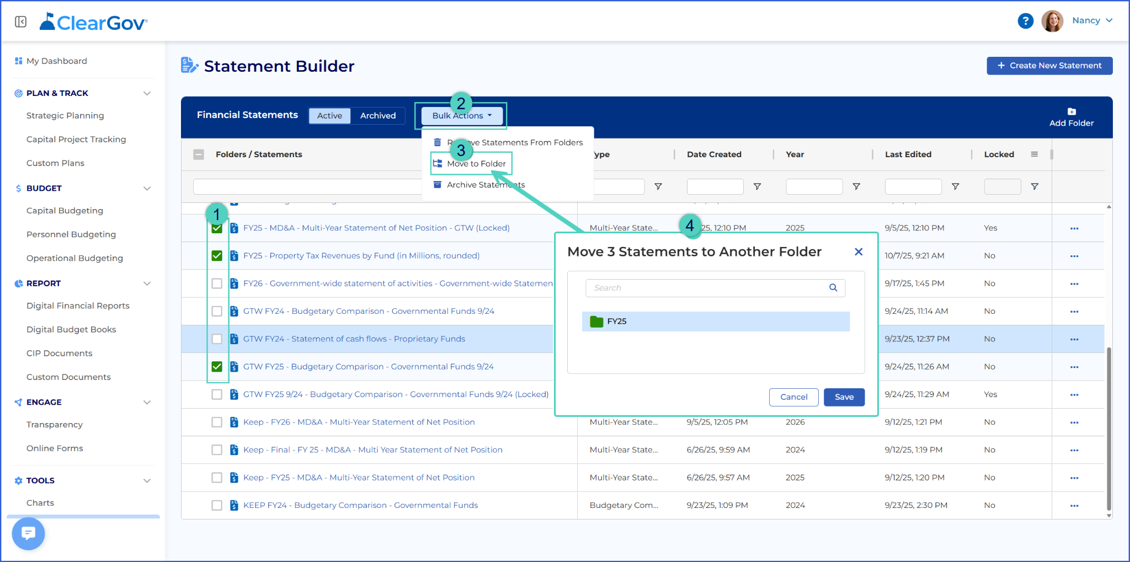Collapse the sidebar with the panel icon

tap(21, 22)
